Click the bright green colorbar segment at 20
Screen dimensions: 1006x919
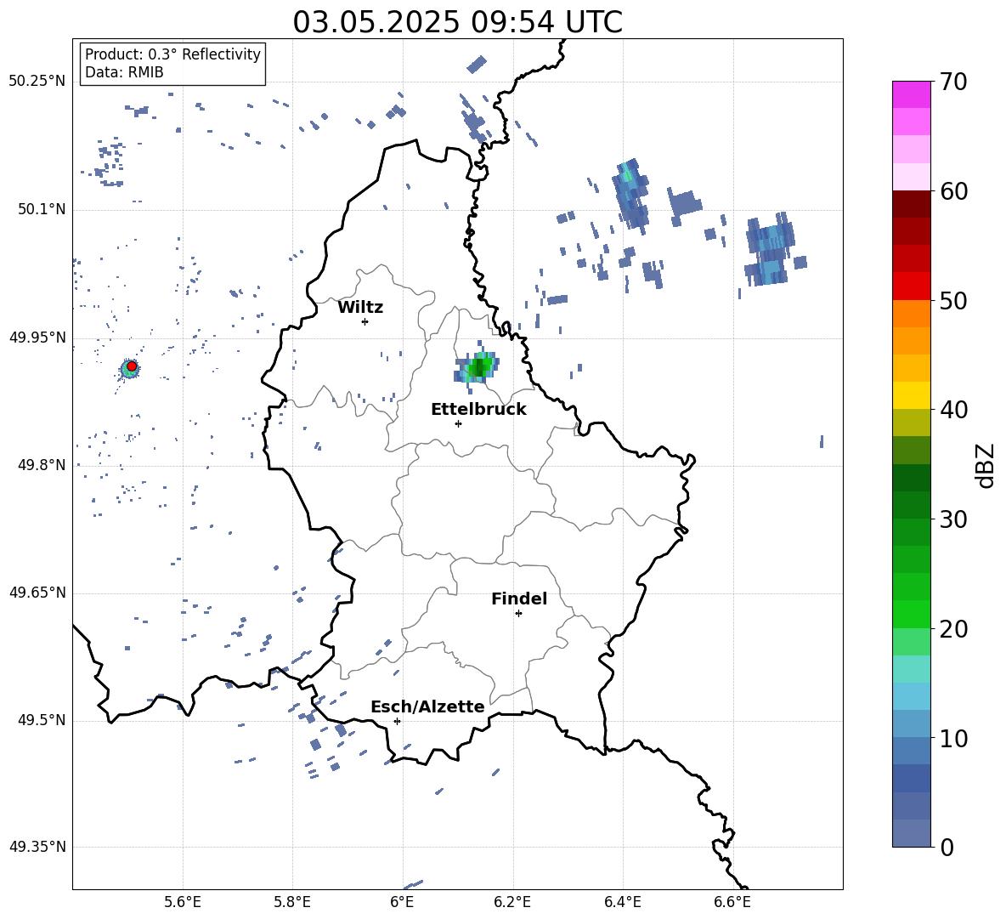point(912,614)
